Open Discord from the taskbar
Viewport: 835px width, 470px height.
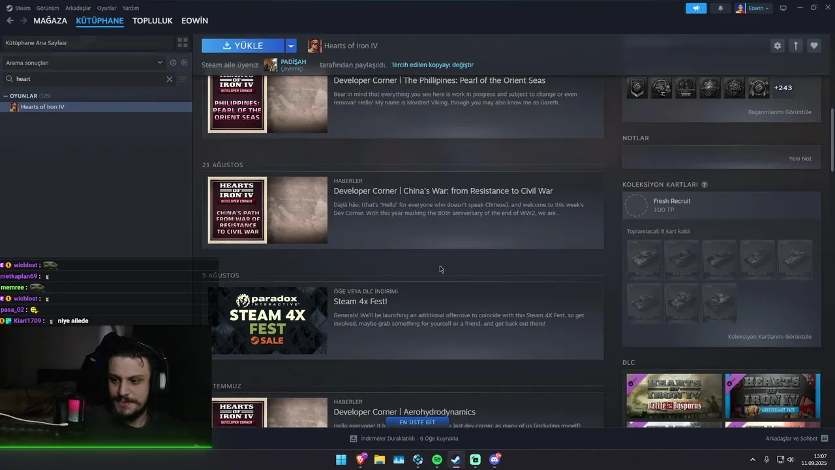pyautogui.click(x=495, y=460)
